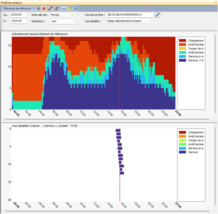Click the colored bars chart toolbar icon
Screen dimensions: 218x214
(57, 9)
